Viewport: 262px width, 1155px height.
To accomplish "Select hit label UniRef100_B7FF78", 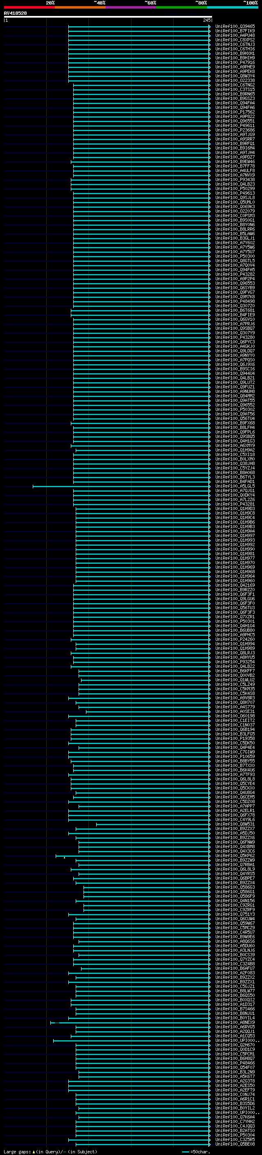I will click(x=235, y=166).
